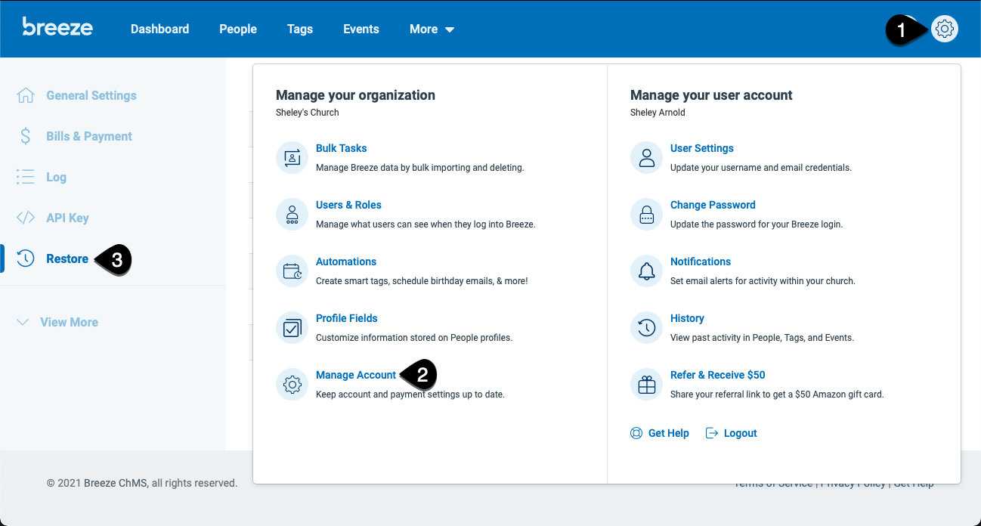Image resolution: width=981 pixels, height=526 pixels.
Task: Click the Users & Roles icon
Action: (292, 215)
